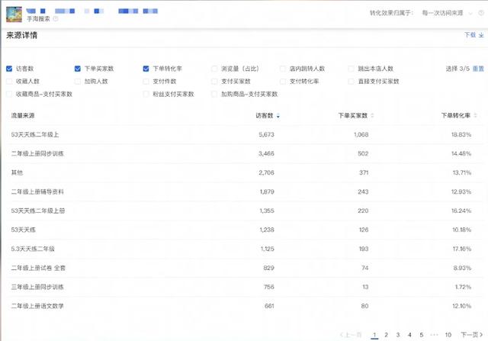The width and height of the screenshot is (488, 341).
Task: Select current page 1 in pagination
Action: point(374,335)
